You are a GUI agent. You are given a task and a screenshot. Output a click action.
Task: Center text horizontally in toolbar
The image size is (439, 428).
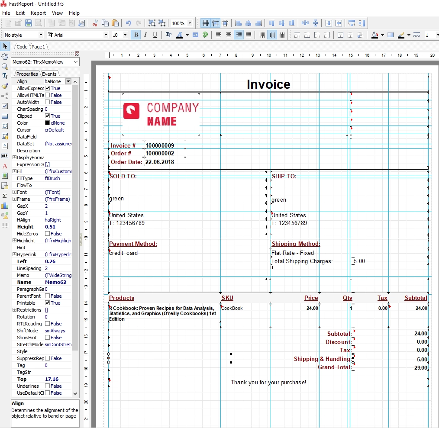coord(229,35)
